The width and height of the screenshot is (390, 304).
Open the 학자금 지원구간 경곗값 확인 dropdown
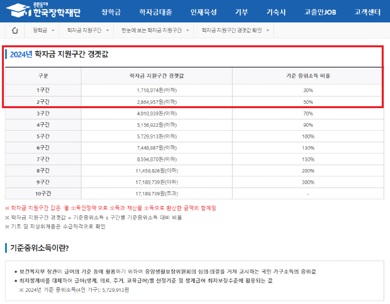click(x=230, y=30)
